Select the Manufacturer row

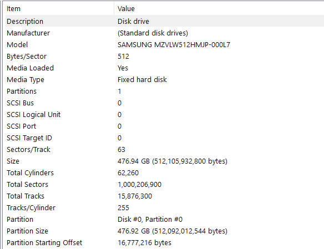(165, 33)
